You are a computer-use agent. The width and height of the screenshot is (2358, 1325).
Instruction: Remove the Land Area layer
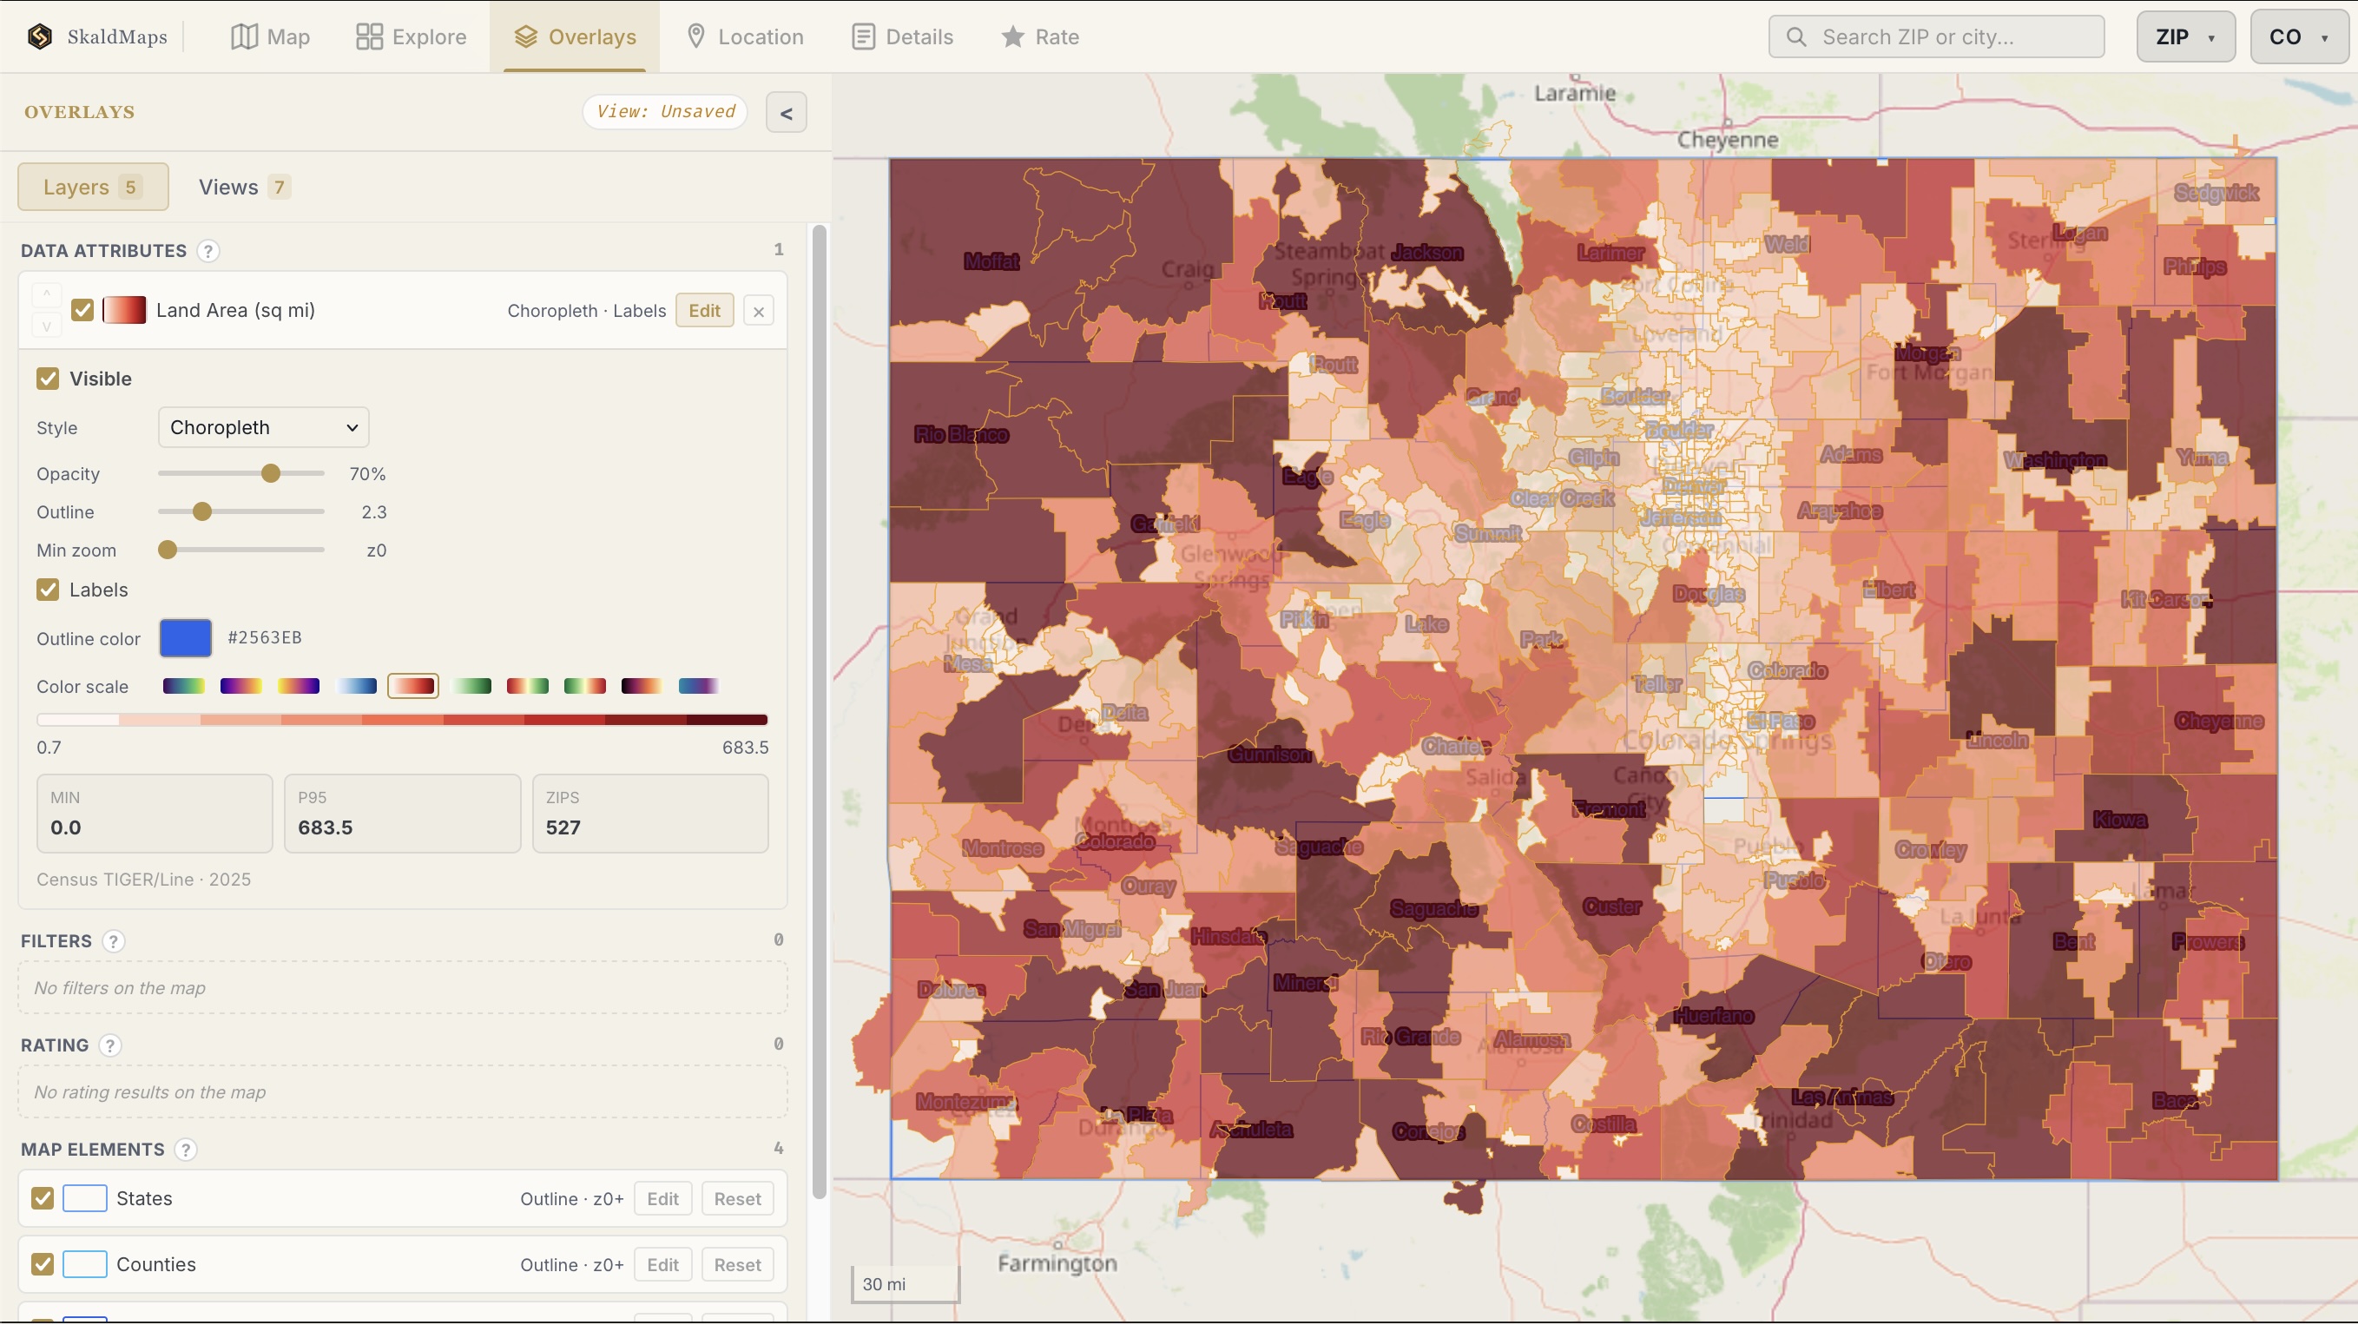759,312
